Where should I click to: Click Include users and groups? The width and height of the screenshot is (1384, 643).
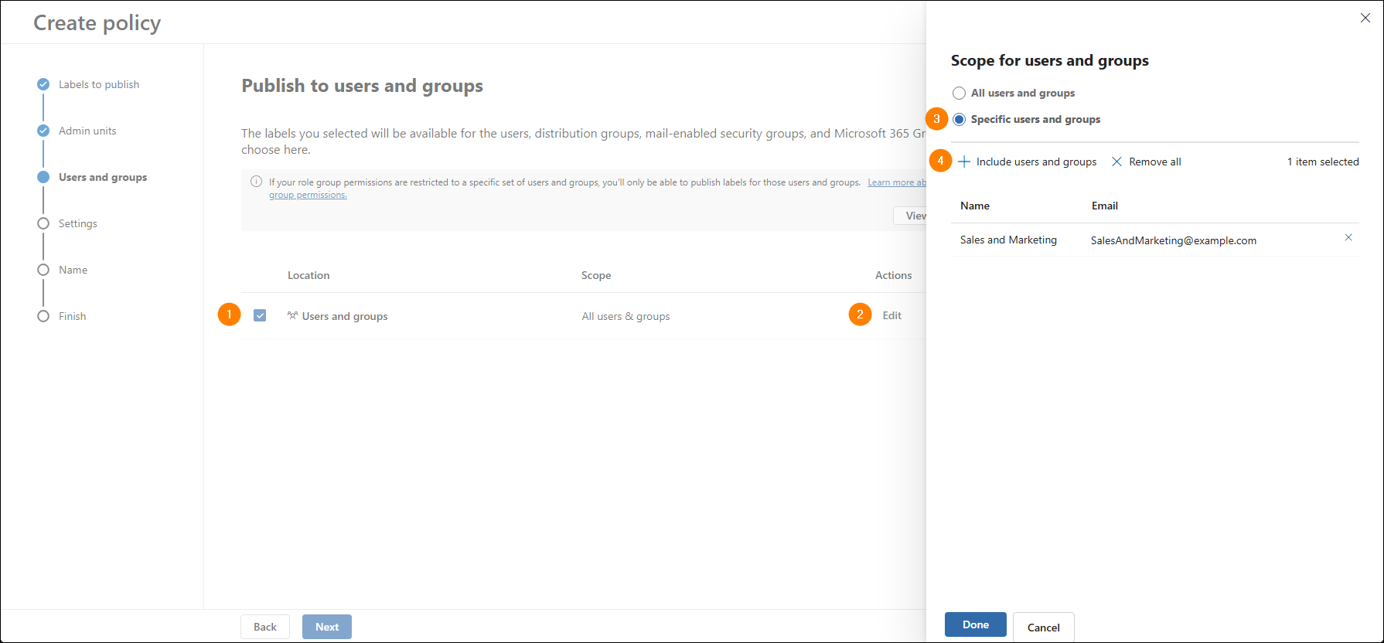pyautogui.click(x=1028, y=162)
